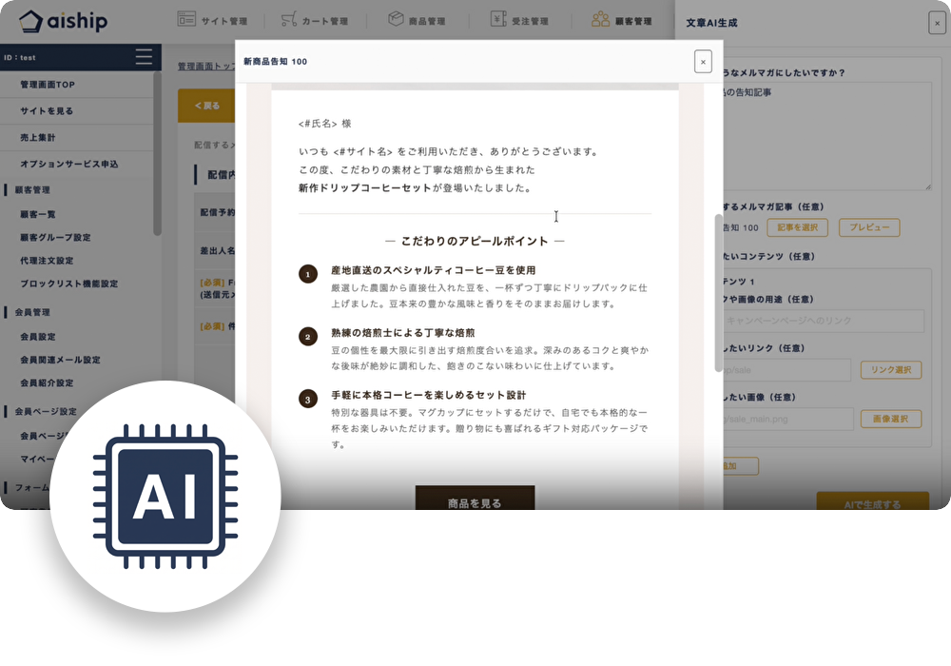Image resolution: width=951 pixels, height=666 pixels.
Task: Click the 商品管理 box icon
Action: 396,19
